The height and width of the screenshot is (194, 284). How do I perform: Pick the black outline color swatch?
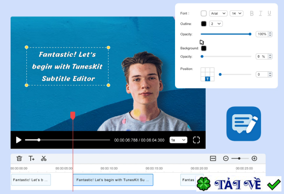click(204, 24)
